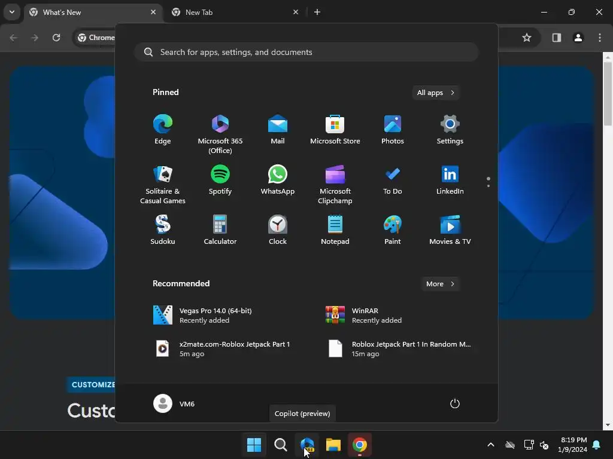Viewport: 613px width, 459px height.
Task: Open Edge from pinned apps
Action: pos(163,130)
